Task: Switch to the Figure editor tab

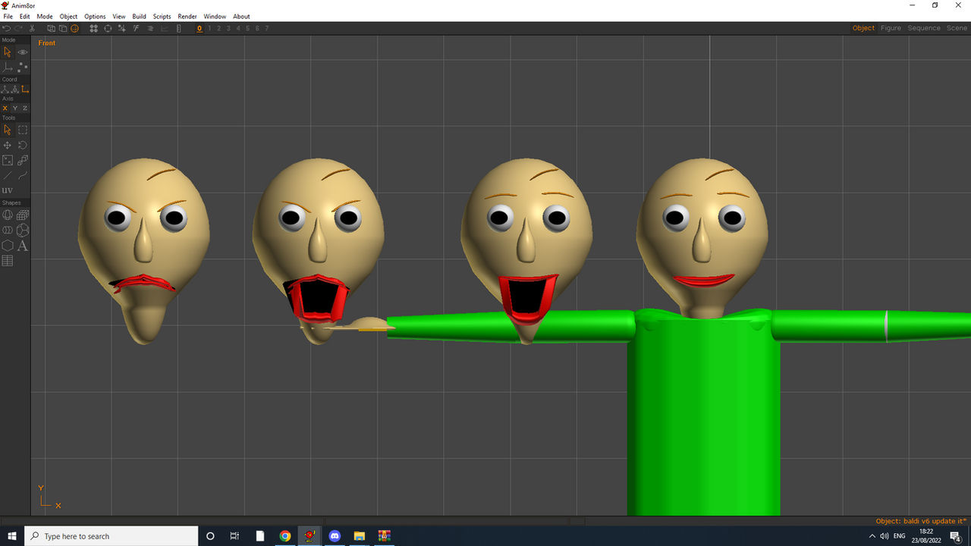Action: tap(891, 28)
